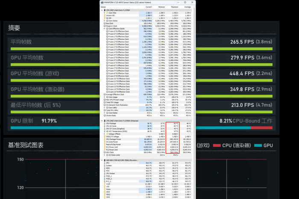Collapse the first CPU [#0] sensor group
The width and height of the screenshot is (299, 199).
pos(102,10)
